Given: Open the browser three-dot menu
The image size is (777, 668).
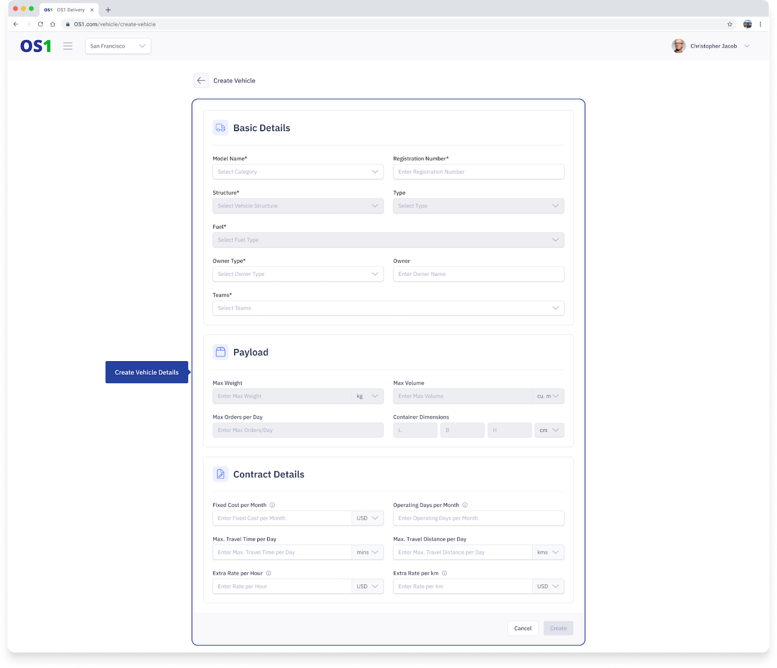Looking at the screenshot, I should 760,24.
